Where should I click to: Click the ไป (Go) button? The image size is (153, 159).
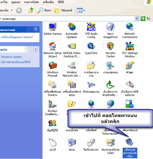tap(145, 19)
